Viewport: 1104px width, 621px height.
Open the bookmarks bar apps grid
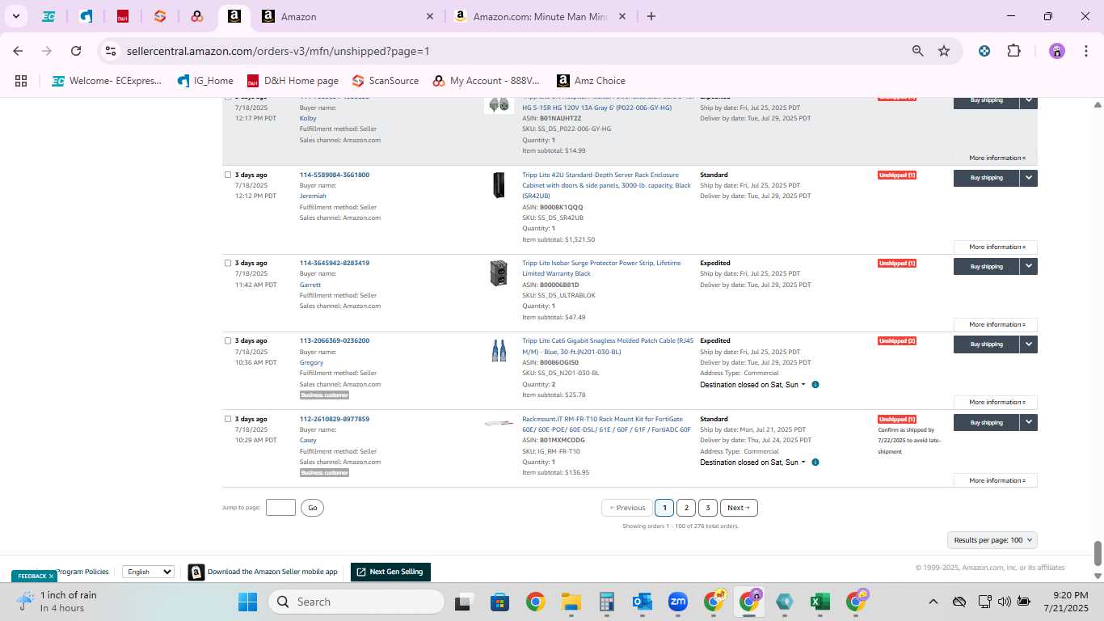click(x=21, y=81)
